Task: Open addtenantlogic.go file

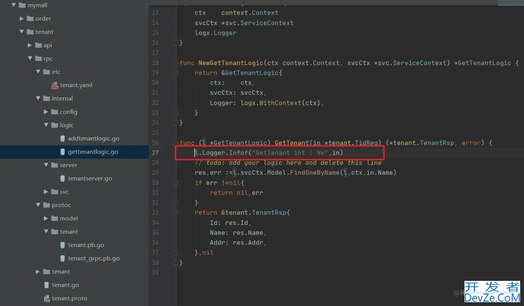Action: coord(94,139)
